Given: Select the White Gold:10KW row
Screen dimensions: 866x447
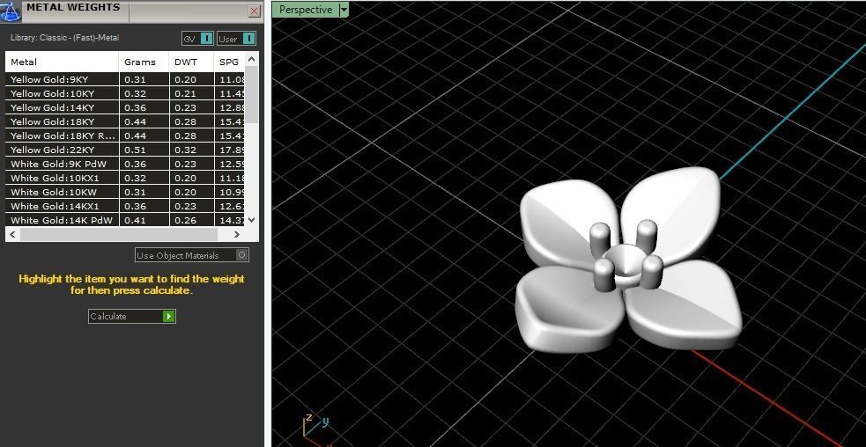Looking at the screenshot, I should [x=125, y=192].
